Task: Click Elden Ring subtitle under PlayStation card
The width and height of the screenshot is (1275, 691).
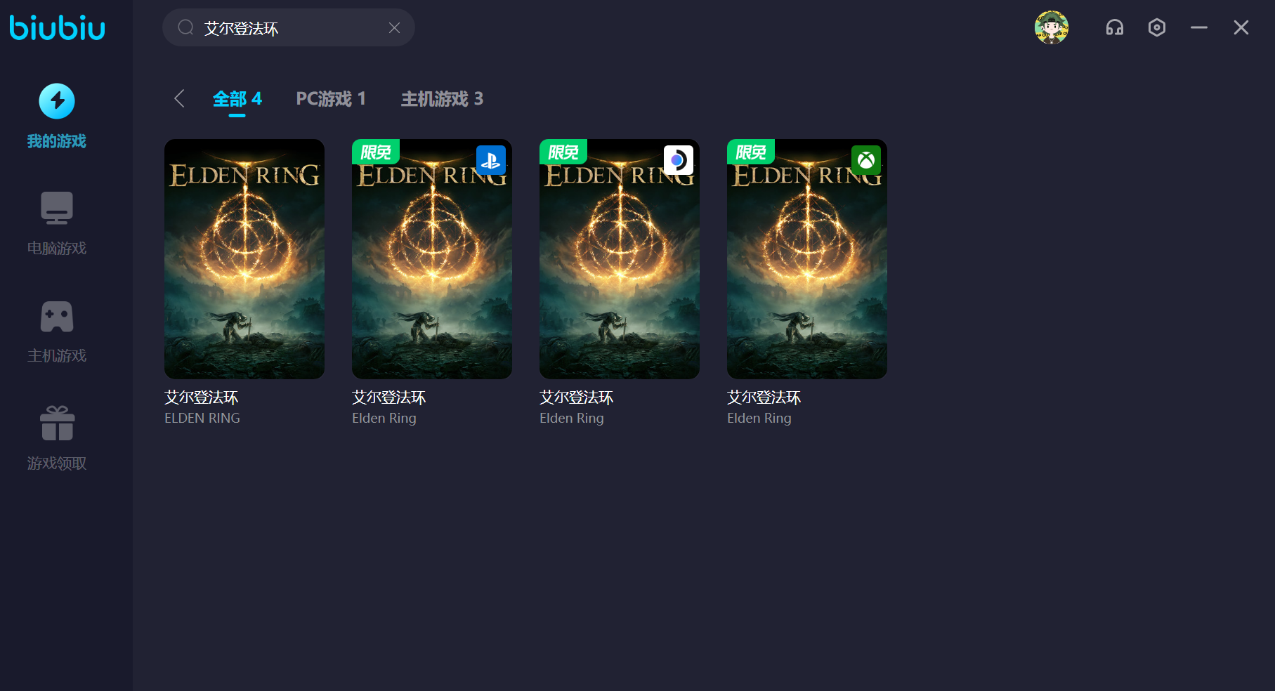Action: pyautogui.click(x=384, y=419)
